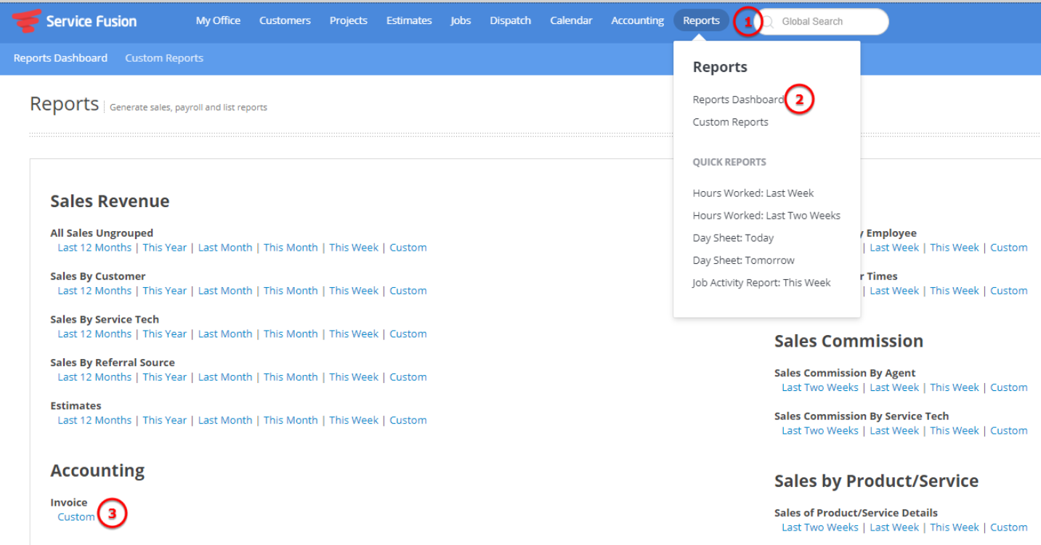Open Sales By Customer Last Month
The width and height of the screenshot is (1041, 545).
(225, 291)
